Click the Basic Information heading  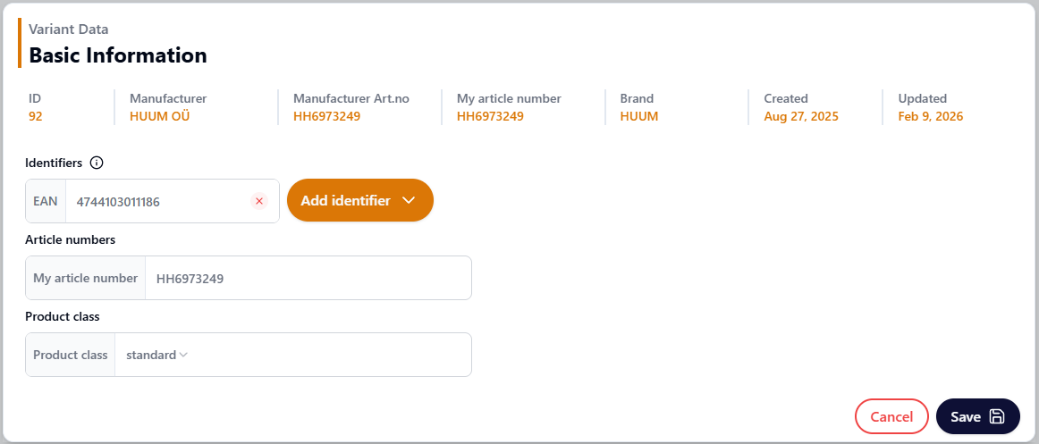118,55
